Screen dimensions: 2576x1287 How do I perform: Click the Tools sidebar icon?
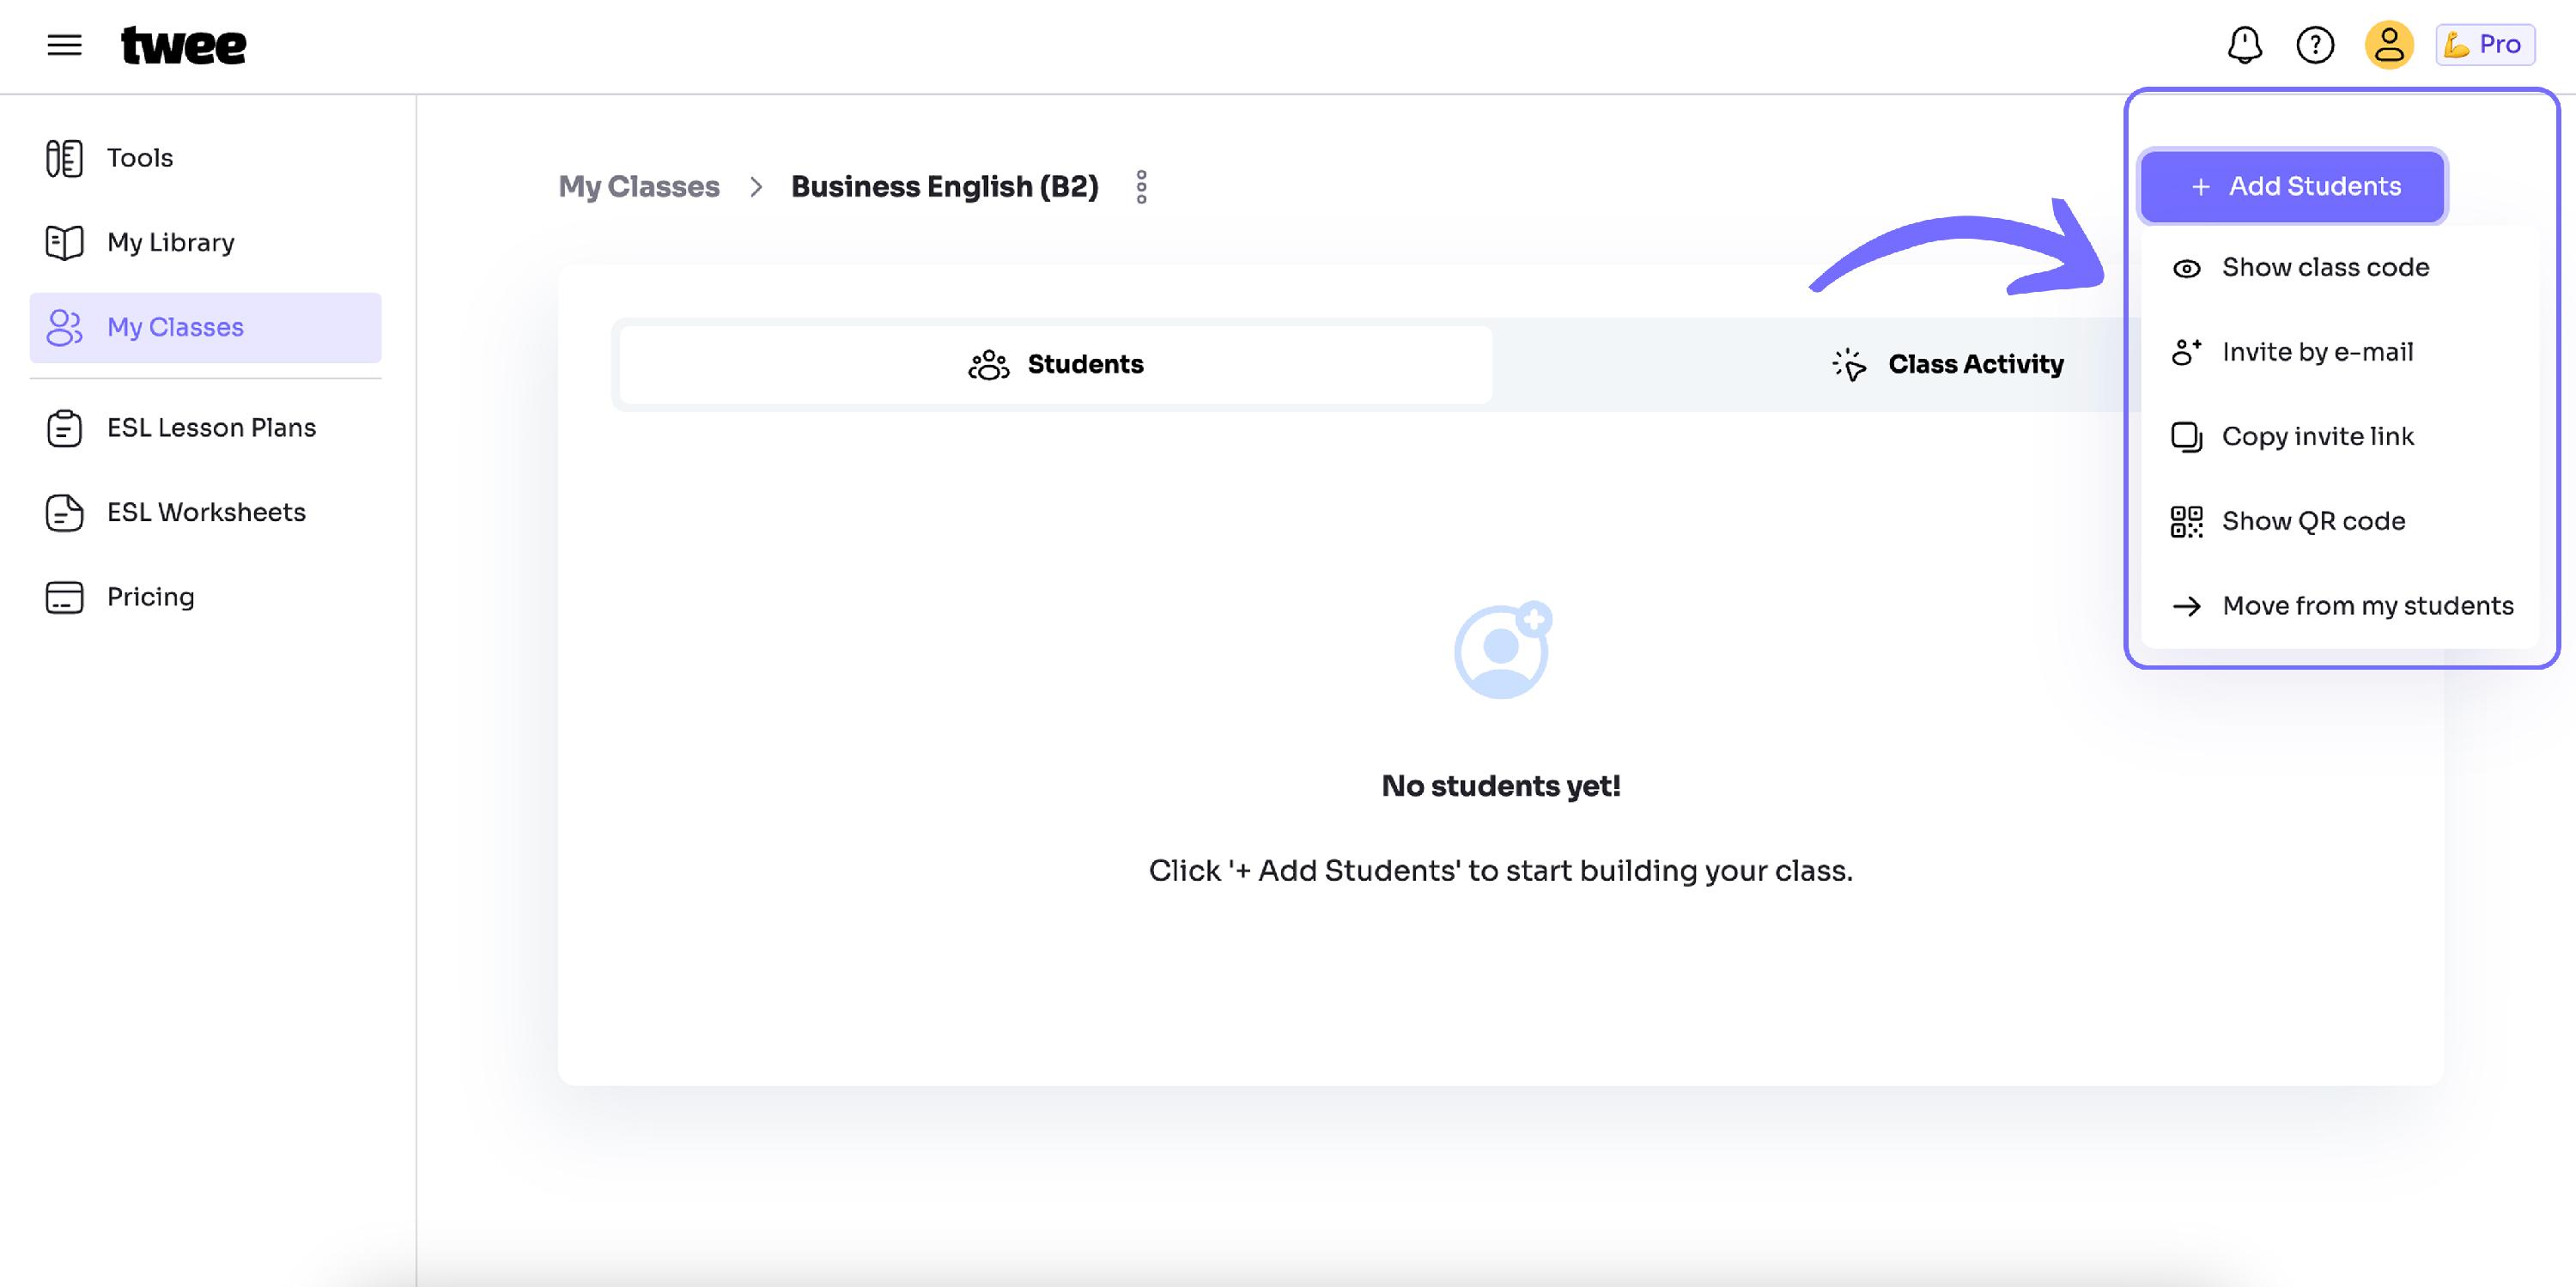click(x=65, y=158)
